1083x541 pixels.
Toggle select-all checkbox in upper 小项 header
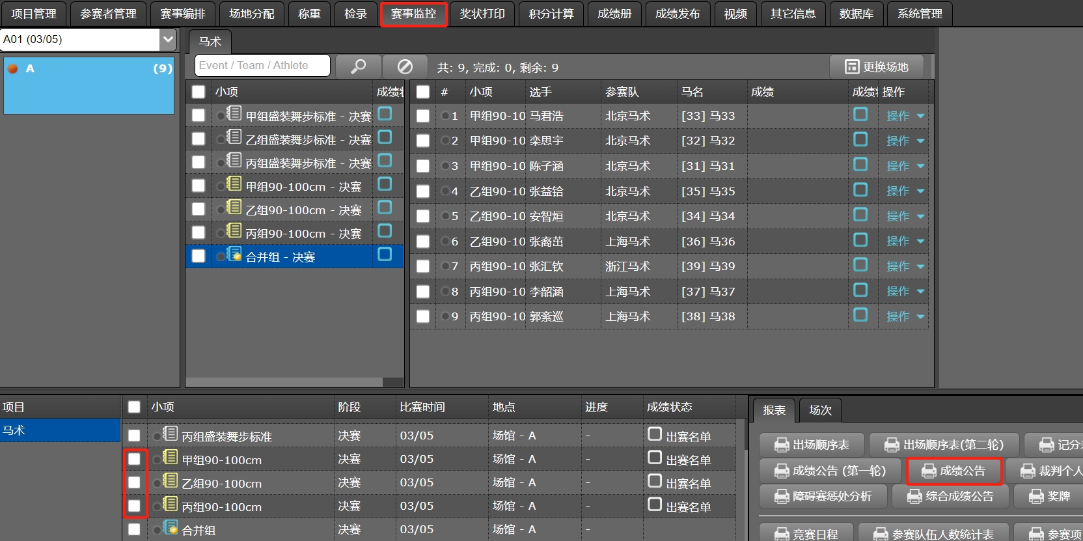coord(199,92)
